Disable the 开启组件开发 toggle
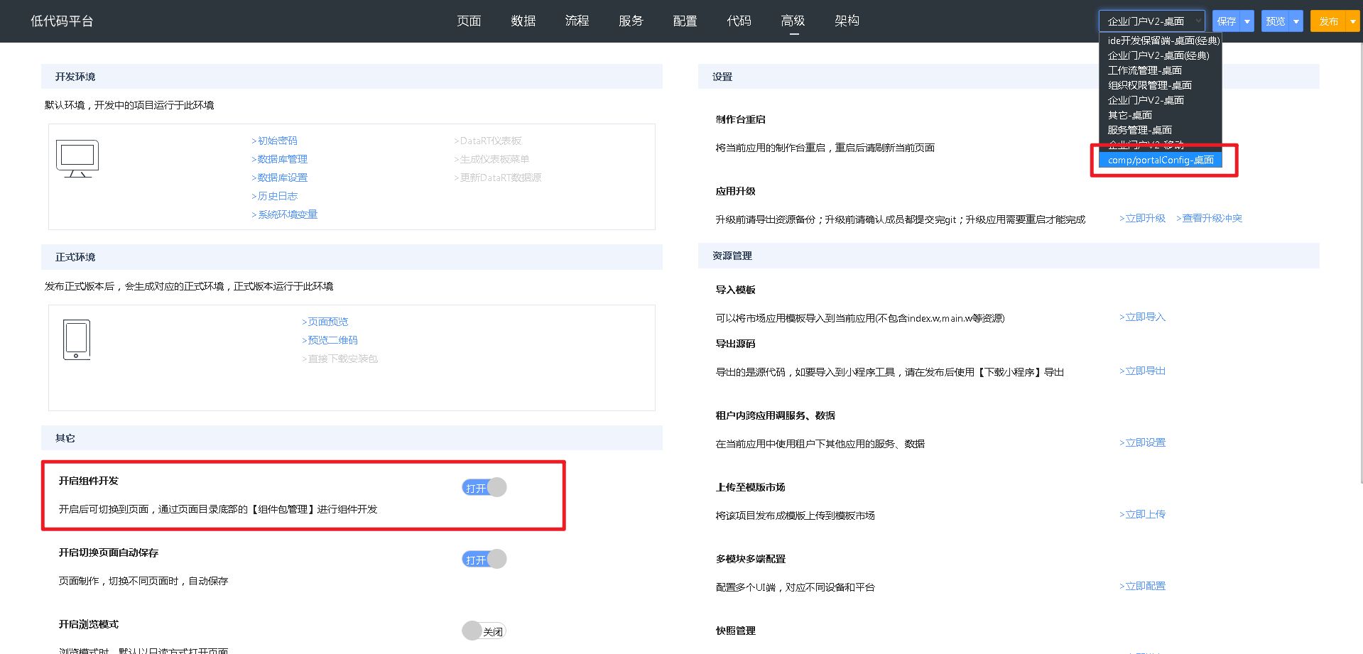Image resolution: width=1363 pixels, height=654 pixels. [x=484, y=487]
